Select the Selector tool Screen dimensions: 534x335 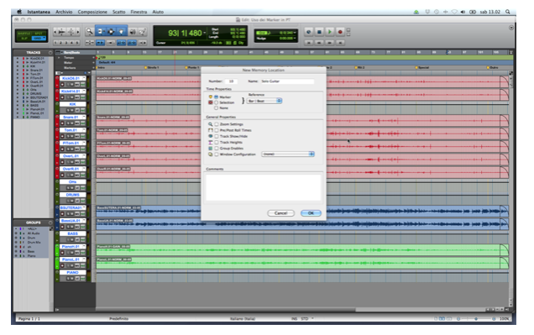point(111,32)
